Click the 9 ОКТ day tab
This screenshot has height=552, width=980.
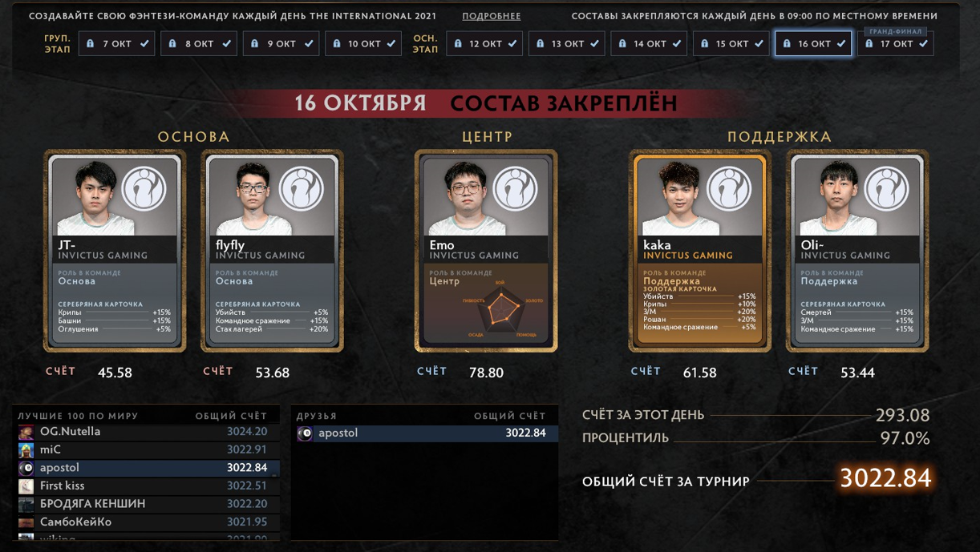tap(281, 44)
